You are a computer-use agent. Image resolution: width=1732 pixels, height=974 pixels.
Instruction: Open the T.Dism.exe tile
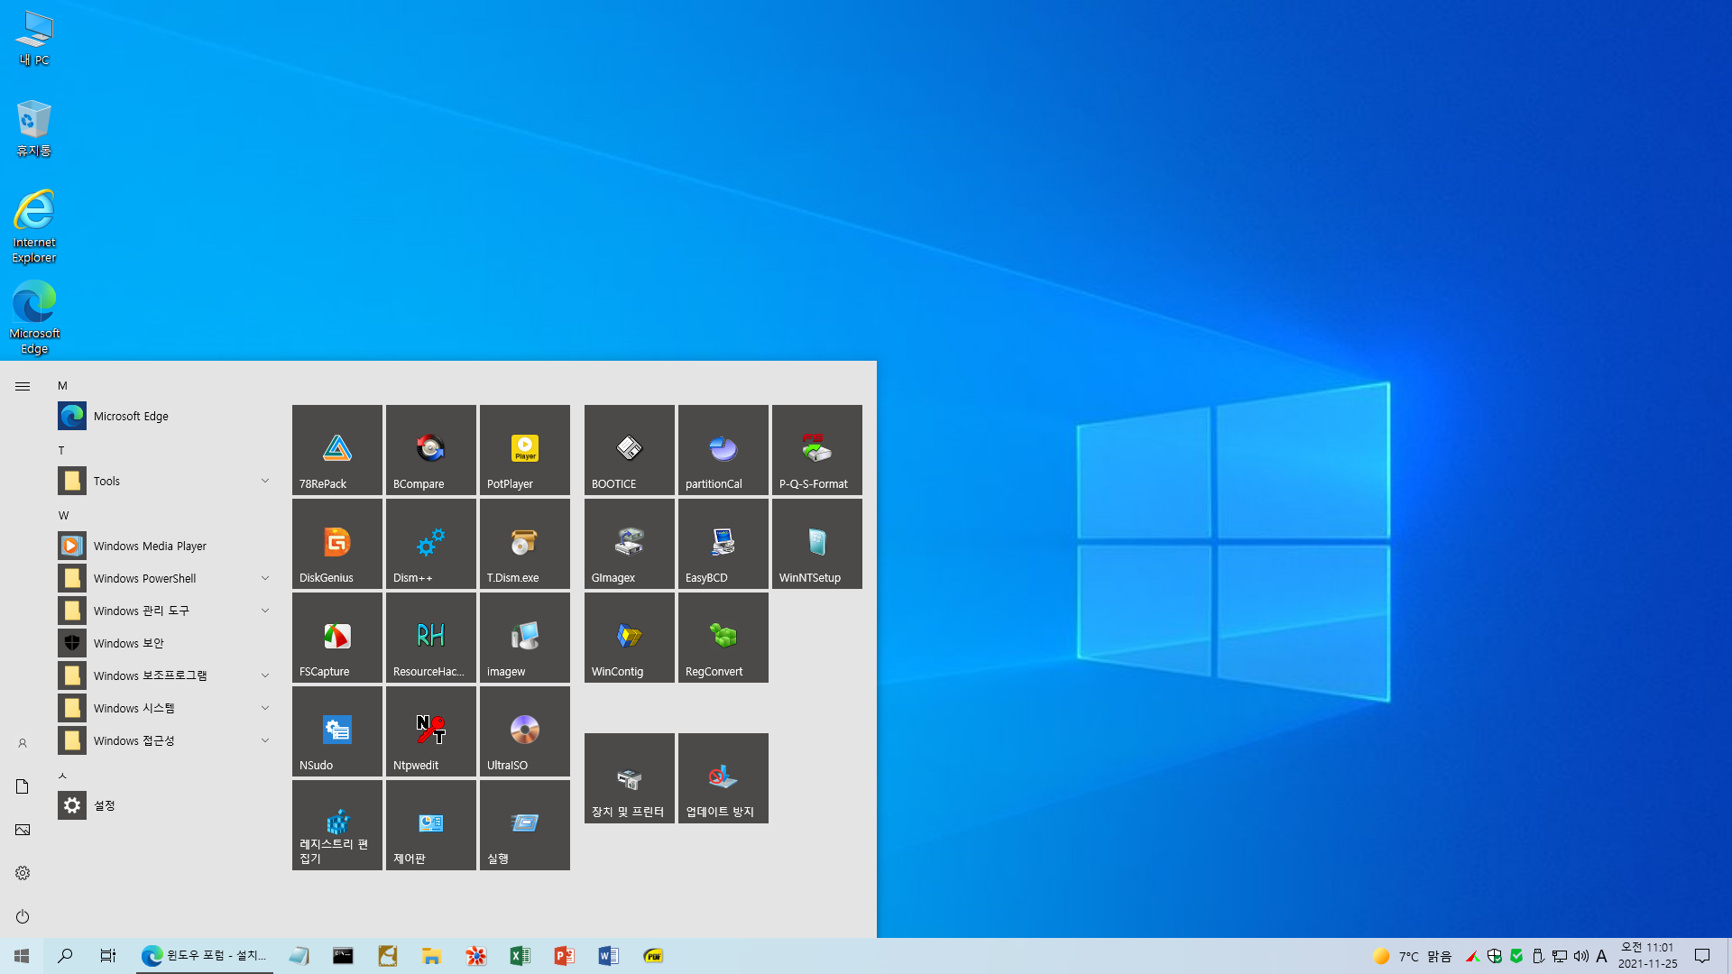[525, 544]
